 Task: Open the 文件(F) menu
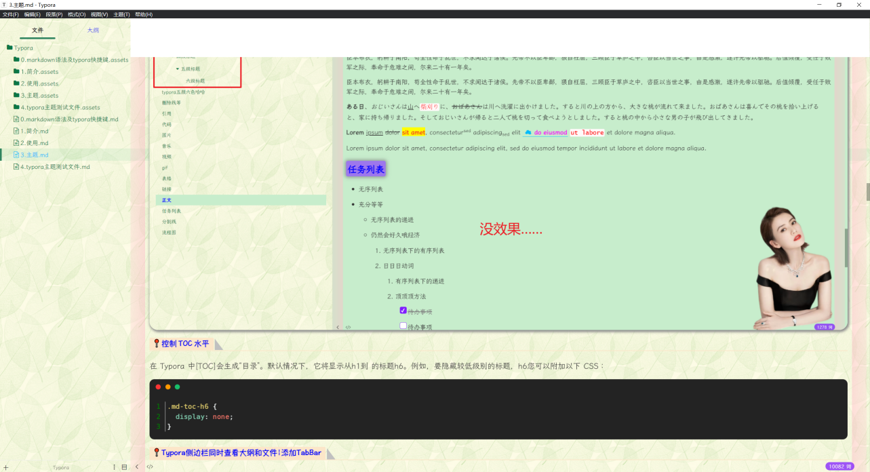coord(10,14)
